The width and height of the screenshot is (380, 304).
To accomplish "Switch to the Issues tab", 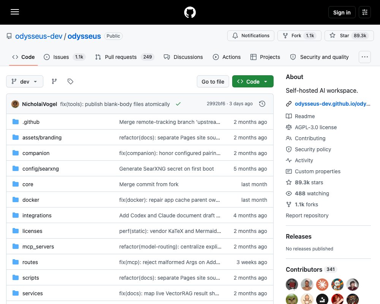I will point(65,57).
